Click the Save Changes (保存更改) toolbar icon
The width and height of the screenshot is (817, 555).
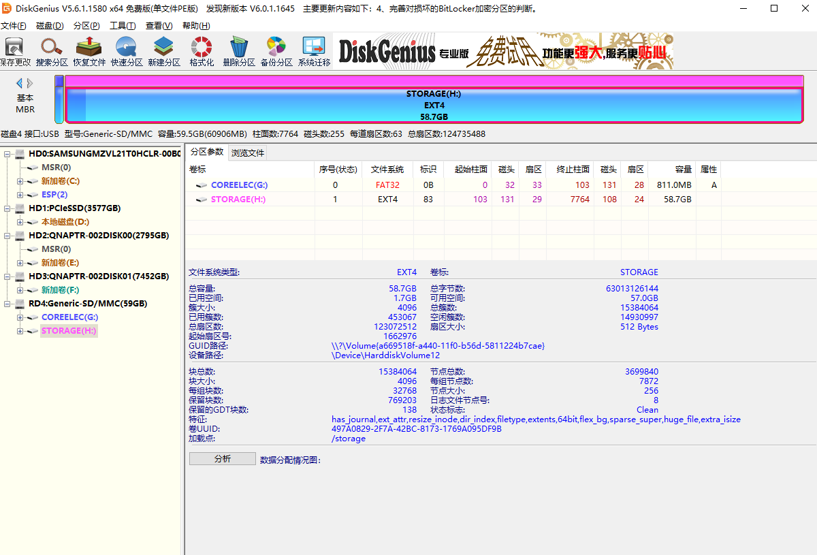tap(15, 52)
